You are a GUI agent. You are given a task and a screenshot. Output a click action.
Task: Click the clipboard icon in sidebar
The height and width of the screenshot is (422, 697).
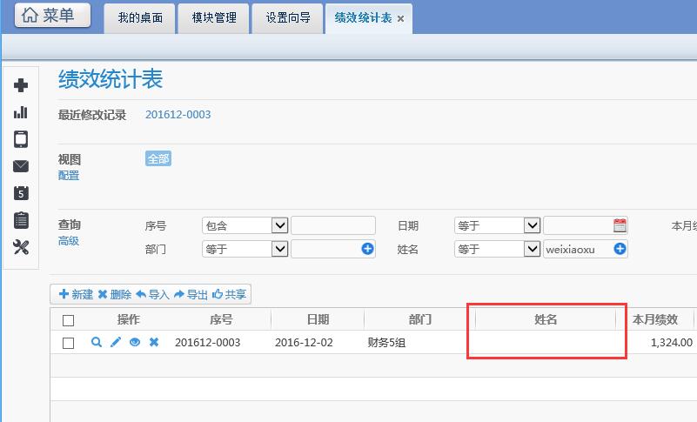click(x=21, y=220)
